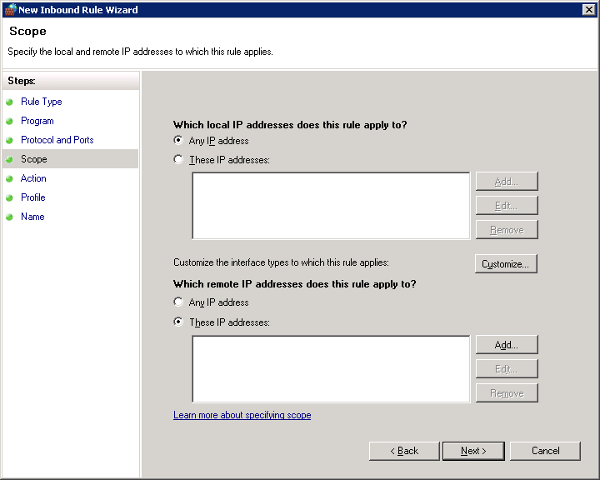This screenshot has height=480, width=600.
Task: Click the Next button
Action: coord(472,451)
